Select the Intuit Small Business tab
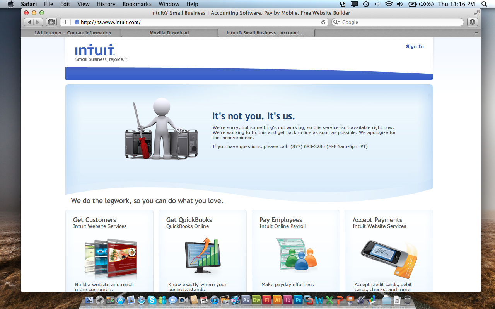The height and width of the screenshot is (309, 495). (266, 33)
